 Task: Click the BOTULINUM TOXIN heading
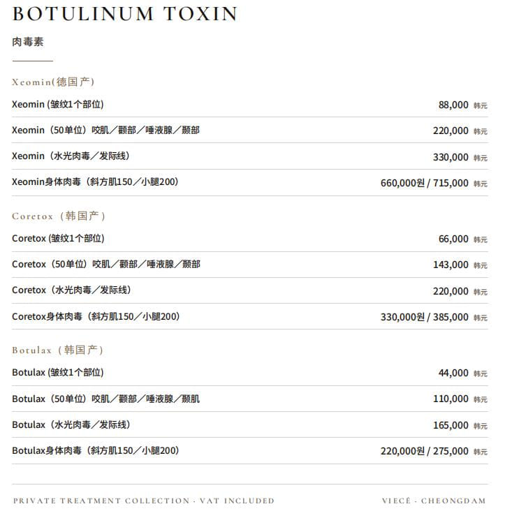click(125, 14)
